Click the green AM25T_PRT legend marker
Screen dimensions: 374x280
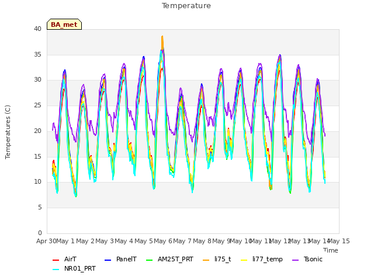[149, 260]
